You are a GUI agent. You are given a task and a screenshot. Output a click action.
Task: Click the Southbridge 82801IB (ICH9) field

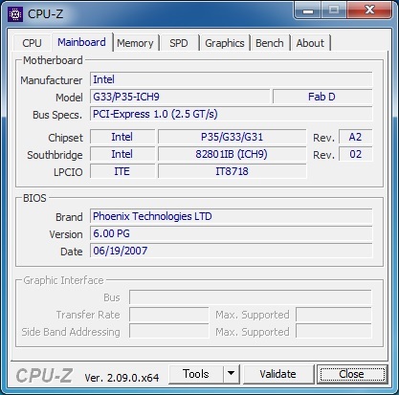coord(233,154)
